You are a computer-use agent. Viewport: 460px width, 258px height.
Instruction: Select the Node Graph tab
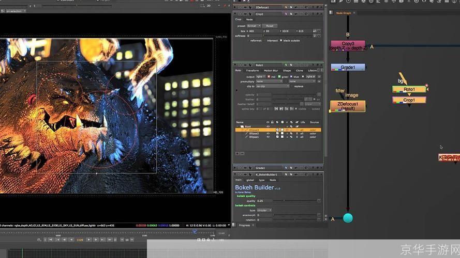coord(343,13)
